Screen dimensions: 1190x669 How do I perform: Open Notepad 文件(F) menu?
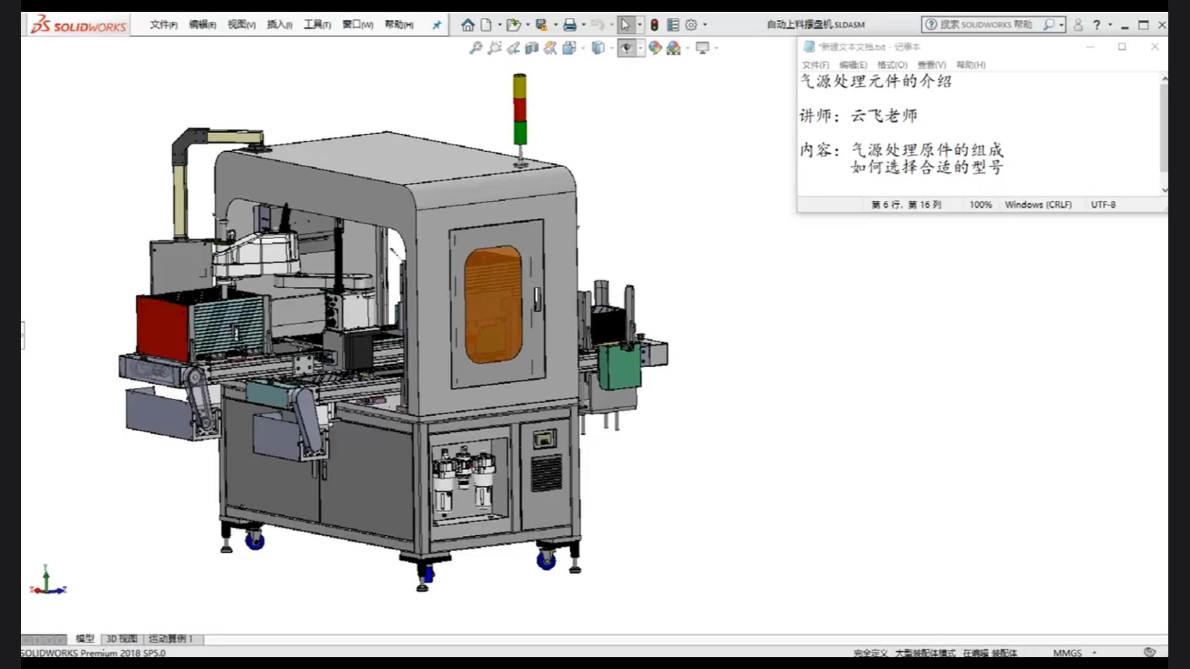816,65
